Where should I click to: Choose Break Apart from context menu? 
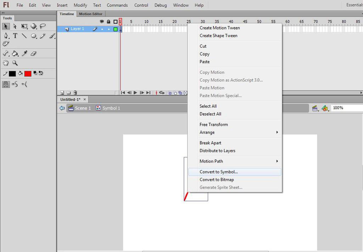(x=235, y=143)
